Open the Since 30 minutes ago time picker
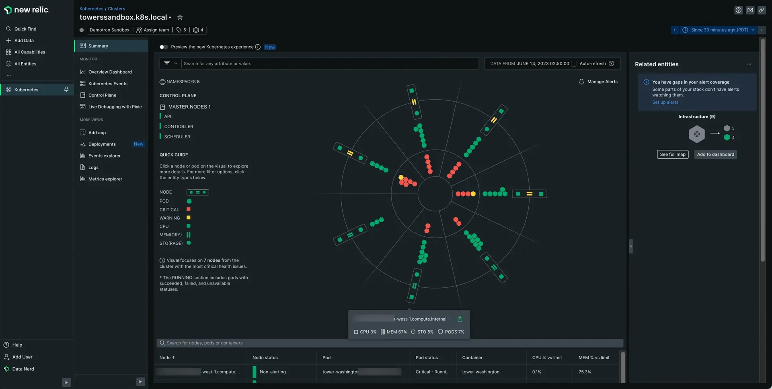 pos(719,30)
